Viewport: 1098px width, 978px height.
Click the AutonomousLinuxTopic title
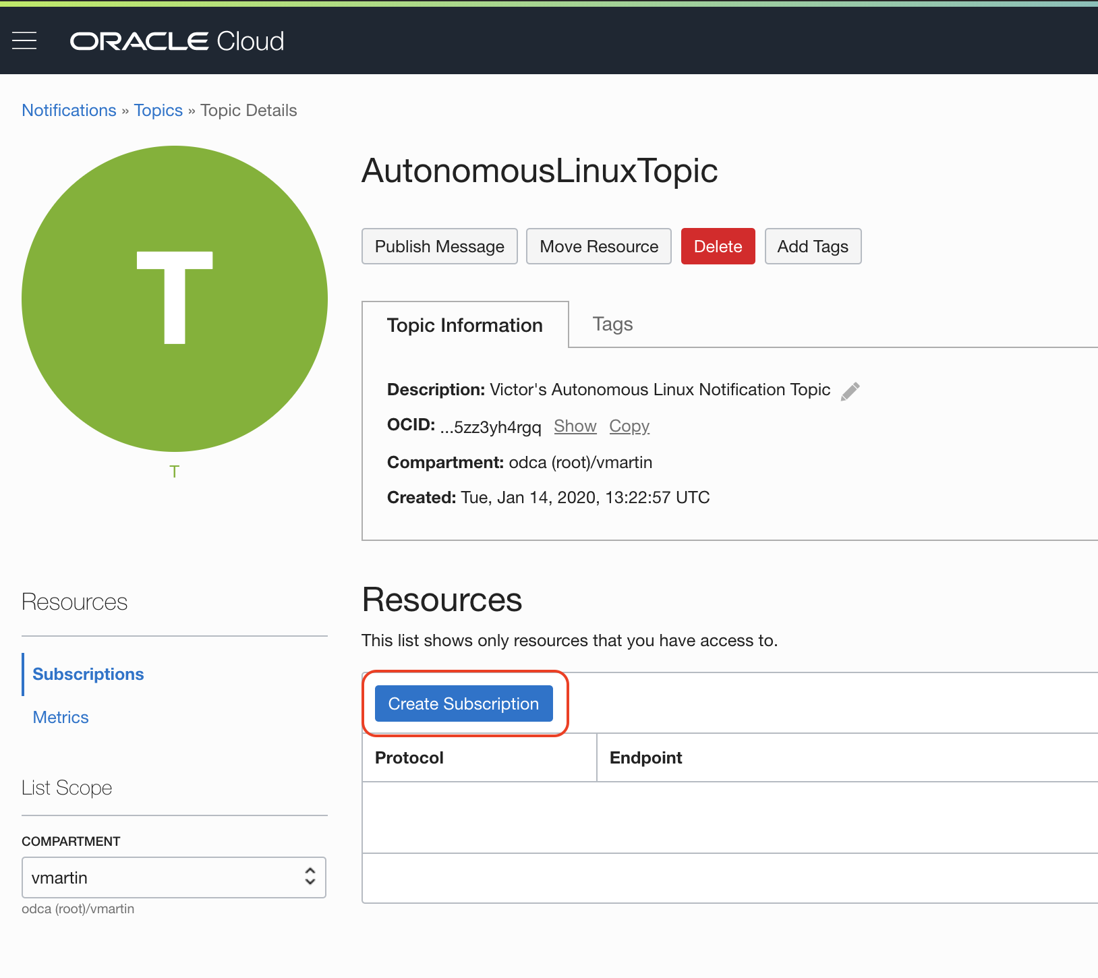[540, 170]
